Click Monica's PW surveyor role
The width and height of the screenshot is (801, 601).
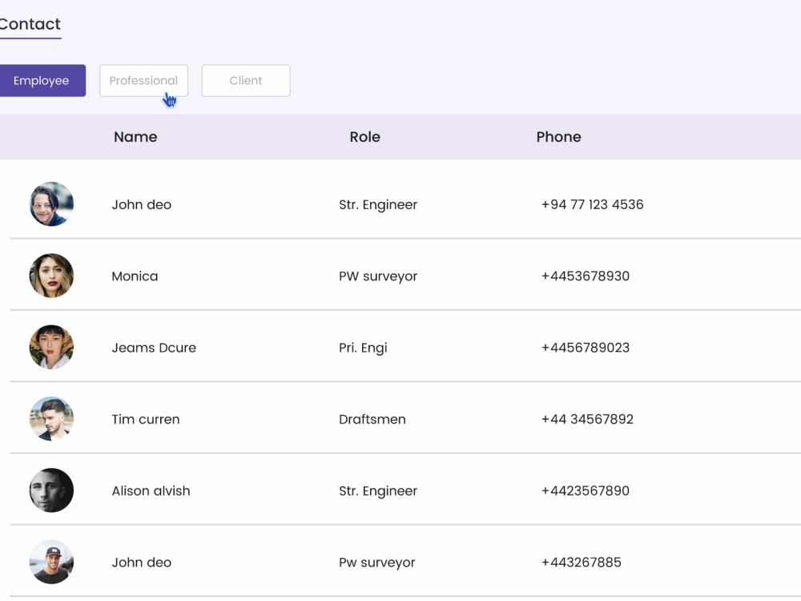pos(378,276)
